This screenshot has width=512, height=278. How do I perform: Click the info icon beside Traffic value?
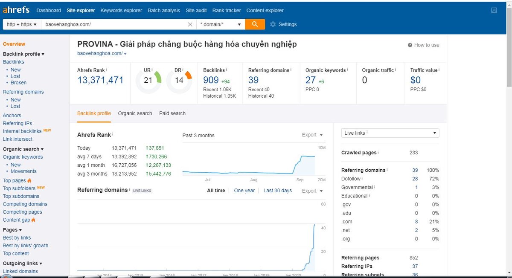point(439,69)
